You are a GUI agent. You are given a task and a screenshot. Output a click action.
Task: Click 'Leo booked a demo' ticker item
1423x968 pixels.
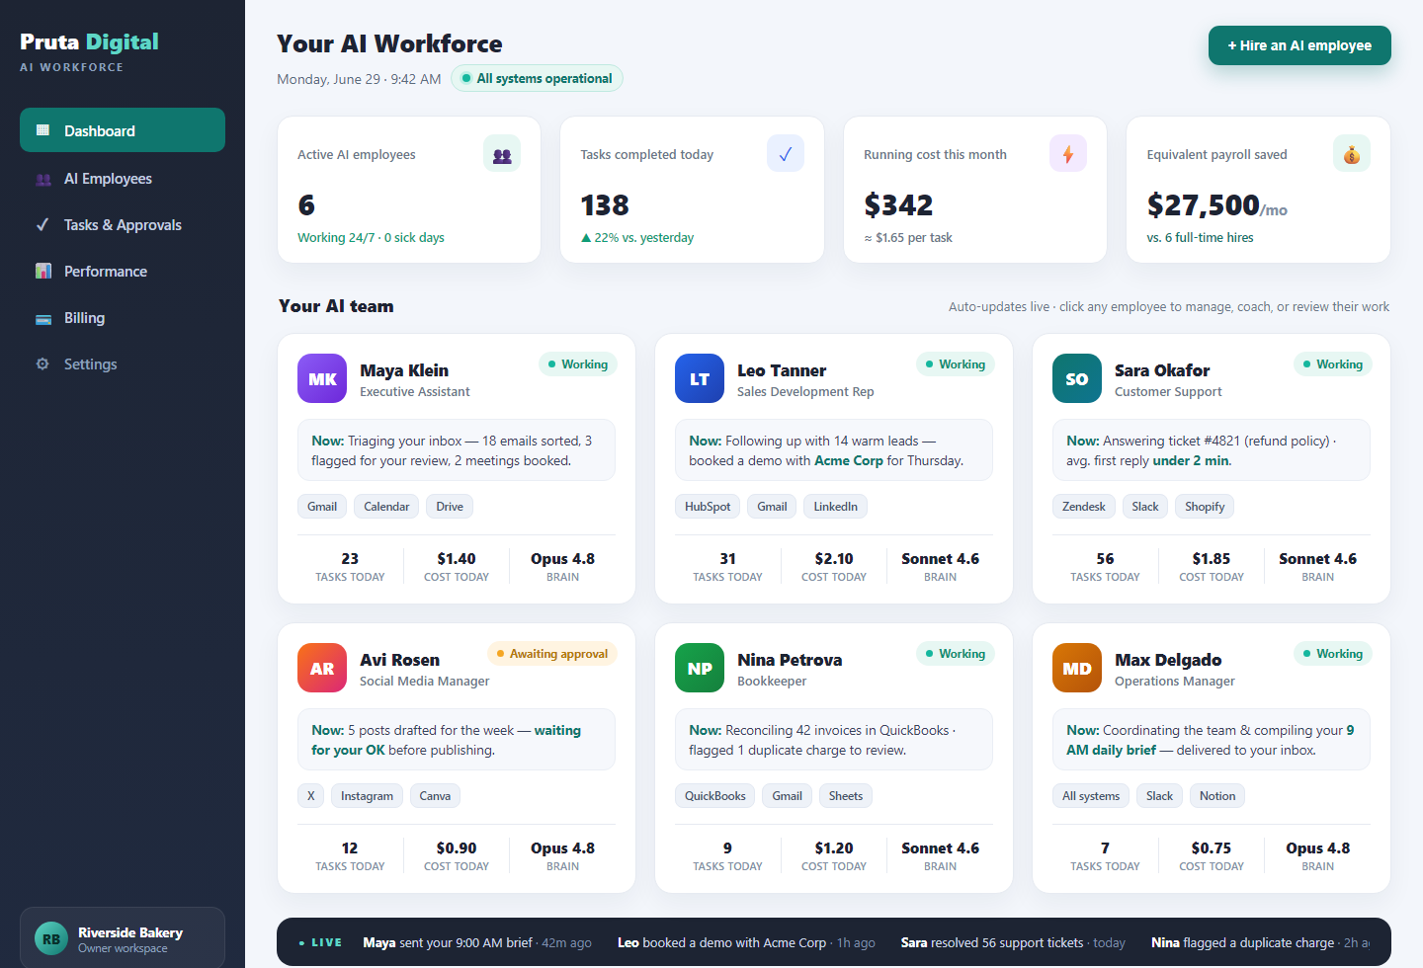tap(746, 943)
